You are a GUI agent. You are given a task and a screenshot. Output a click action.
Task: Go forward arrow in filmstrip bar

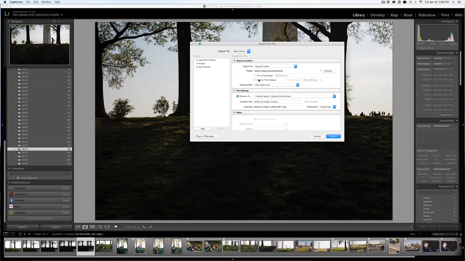(29, 234)
